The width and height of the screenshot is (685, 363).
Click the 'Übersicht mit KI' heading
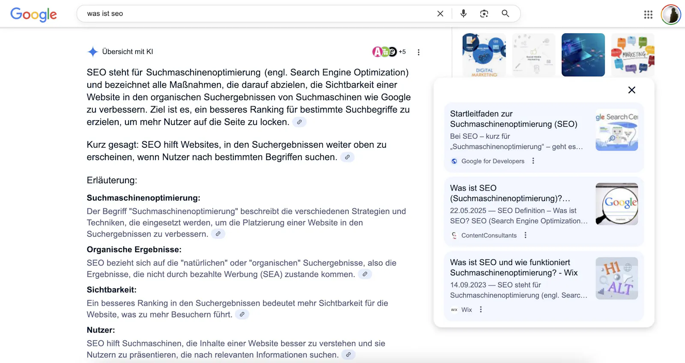pos(128,52)
